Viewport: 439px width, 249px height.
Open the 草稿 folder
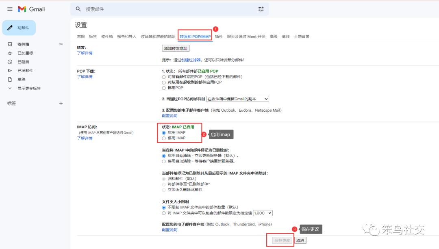21,80
